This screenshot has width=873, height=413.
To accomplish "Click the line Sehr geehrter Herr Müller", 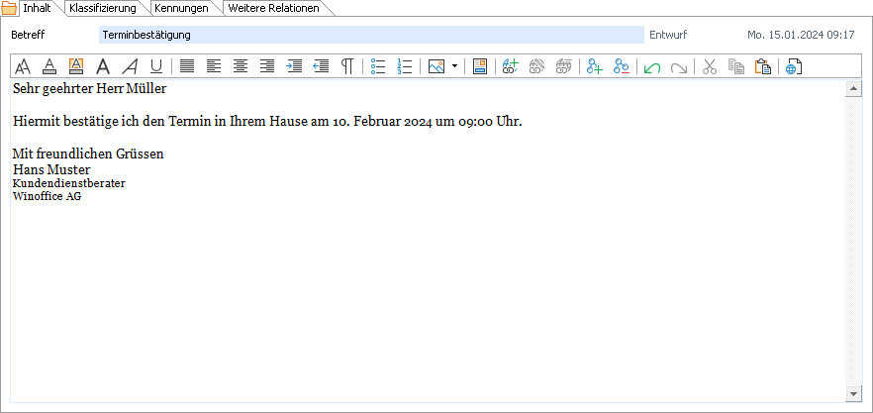I will click(x=90, y=88).
